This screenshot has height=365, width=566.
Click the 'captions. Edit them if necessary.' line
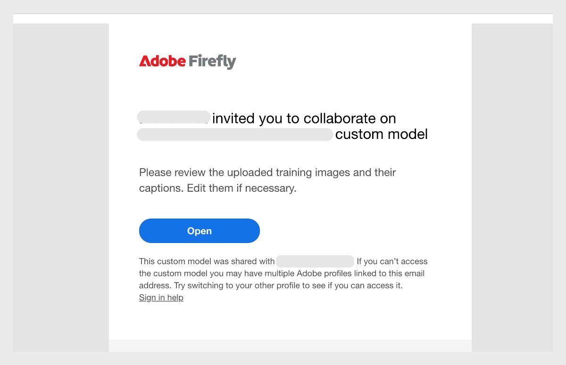click(217, 188)
